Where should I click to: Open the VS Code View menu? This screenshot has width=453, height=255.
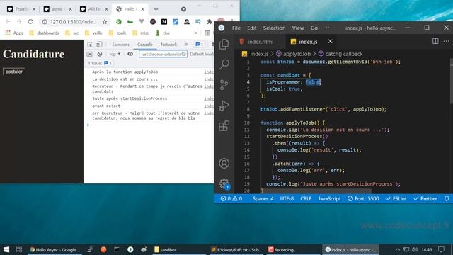click(298, 28)
